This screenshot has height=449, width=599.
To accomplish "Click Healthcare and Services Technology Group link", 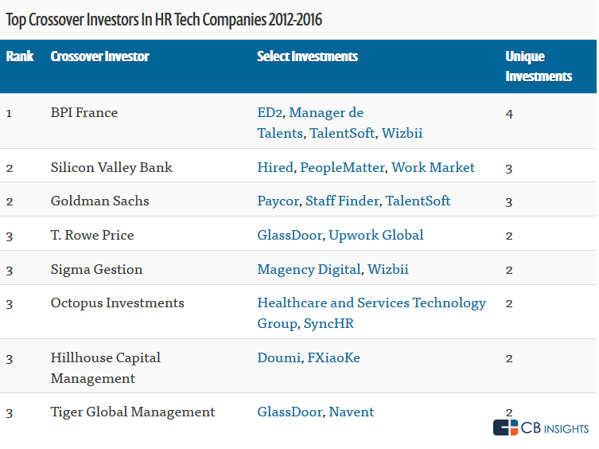I will (x=371, y=303).
